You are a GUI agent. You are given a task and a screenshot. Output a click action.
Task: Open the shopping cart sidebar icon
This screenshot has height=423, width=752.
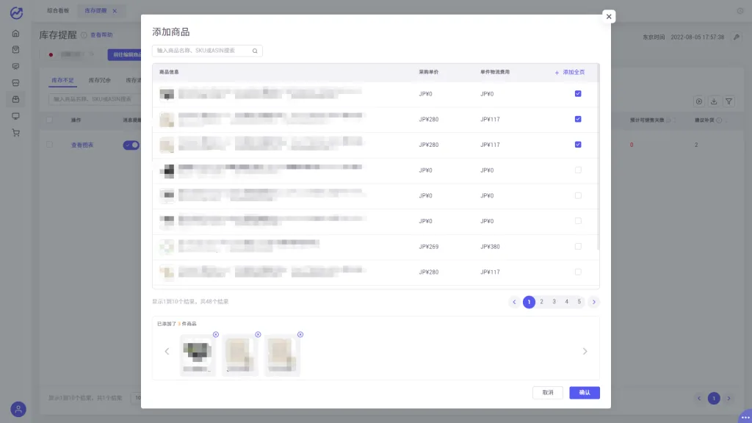(x=16, y=133)
